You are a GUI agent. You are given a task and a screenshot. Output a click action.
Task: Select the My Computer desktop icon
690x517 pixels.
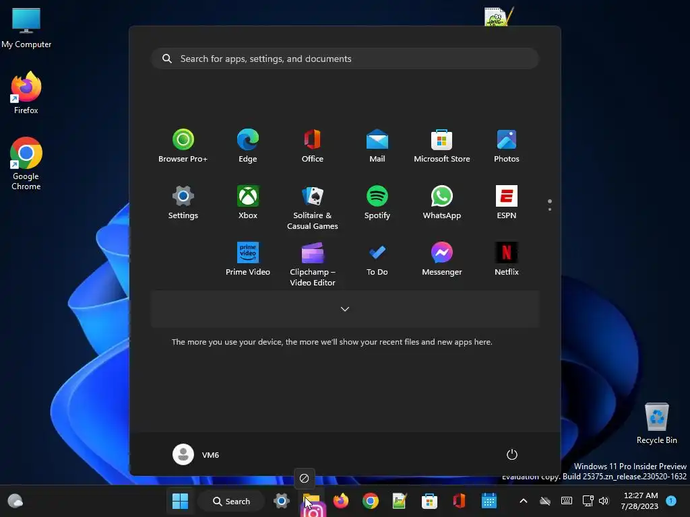26,28
